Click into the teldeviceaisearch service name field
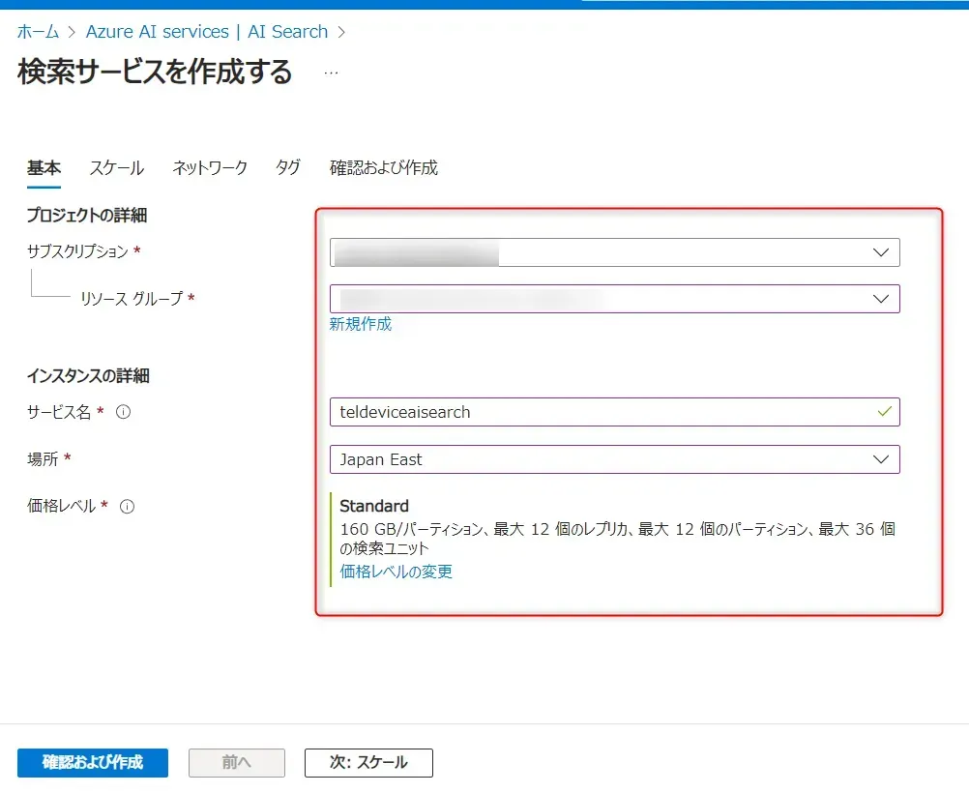969x793 pixels. [600, 412]
